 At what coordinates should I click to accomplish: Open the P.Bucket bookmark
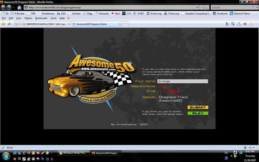[17, 13]
